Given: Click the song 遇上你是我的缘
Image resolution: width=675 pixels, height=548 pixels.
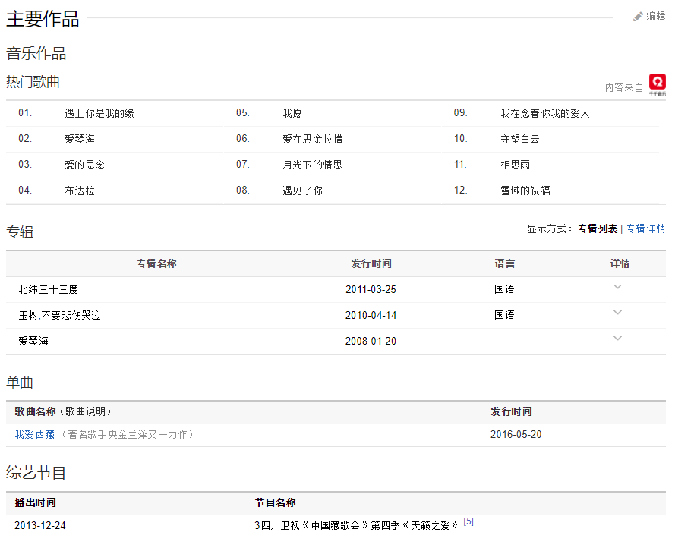Looking at the screenshot, I should 99,113.
